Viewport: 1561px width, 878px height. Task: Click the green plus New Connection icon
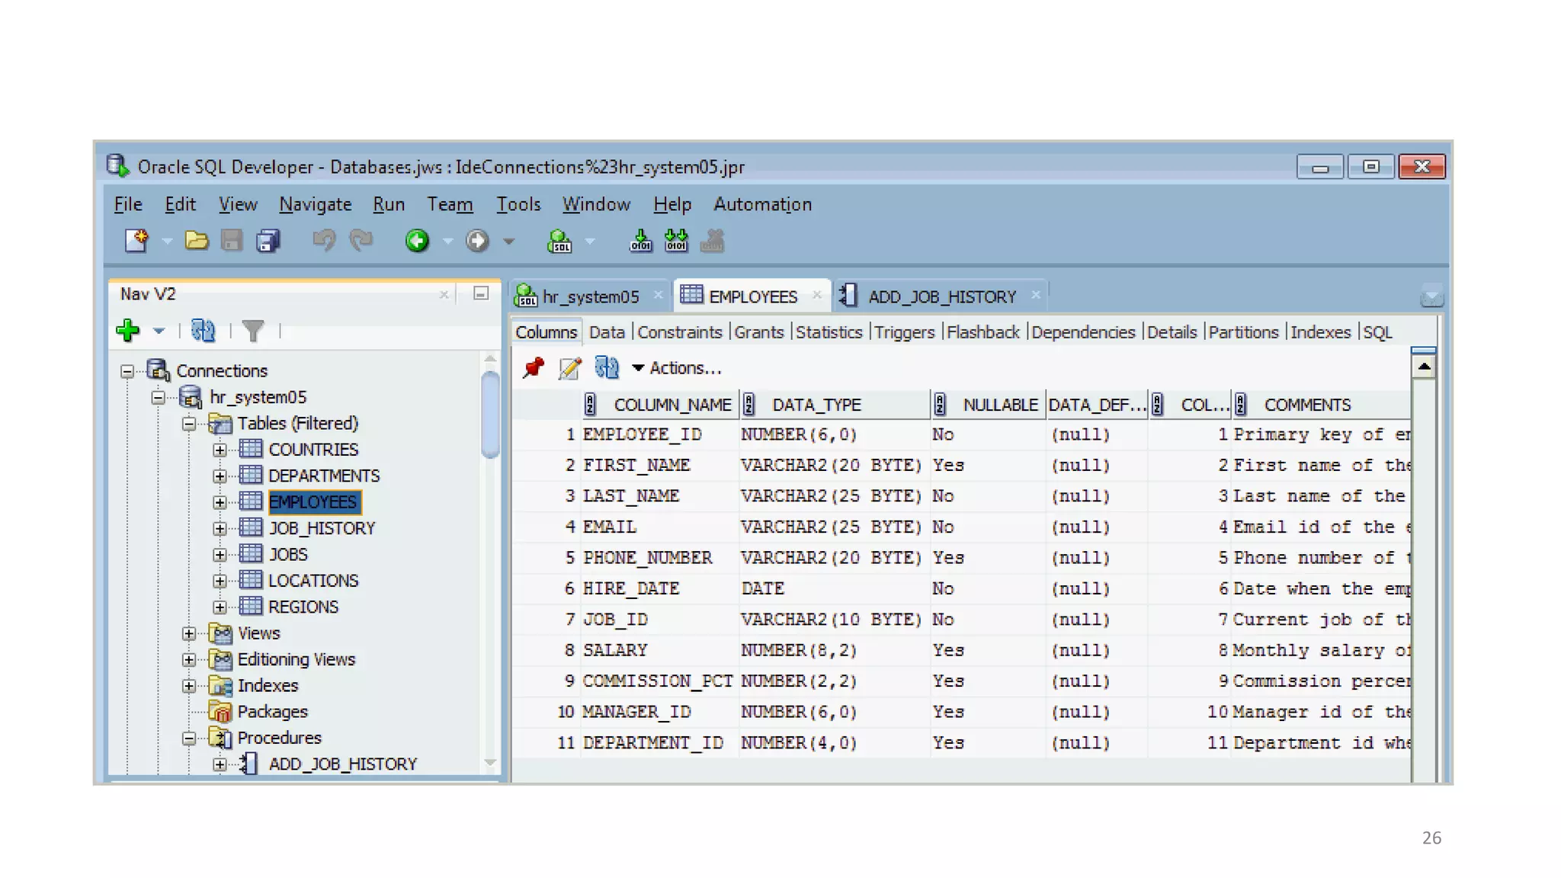pos(127,331)
